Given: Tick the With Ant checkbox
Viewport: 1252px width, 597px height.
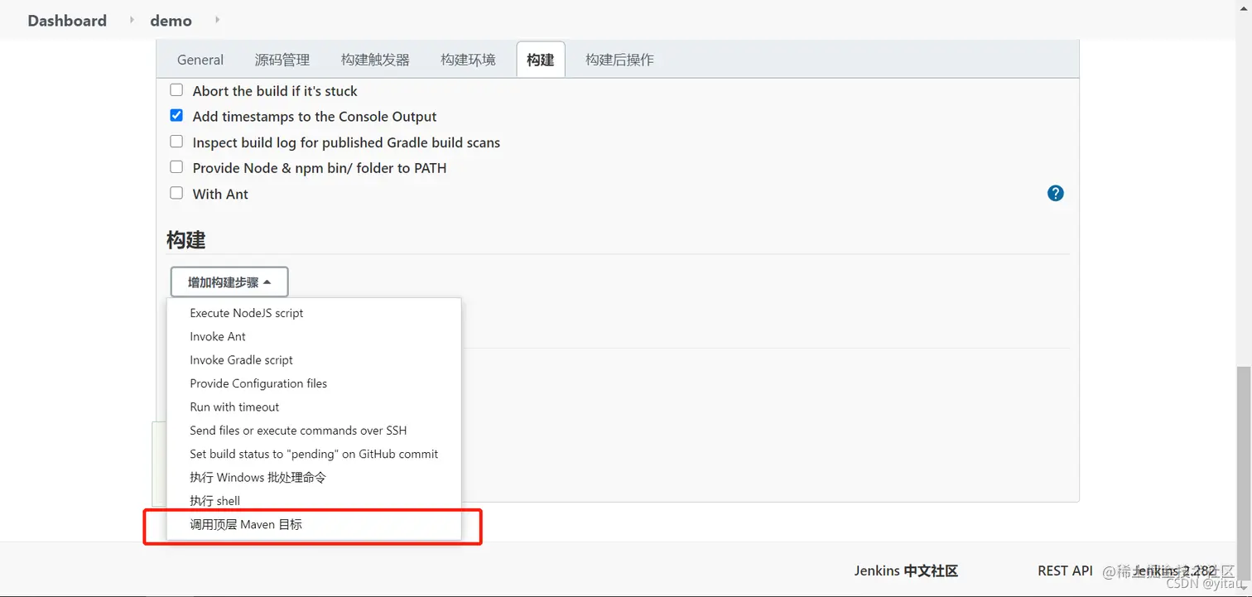Looking at the screenshot, I should click(176, 193).
